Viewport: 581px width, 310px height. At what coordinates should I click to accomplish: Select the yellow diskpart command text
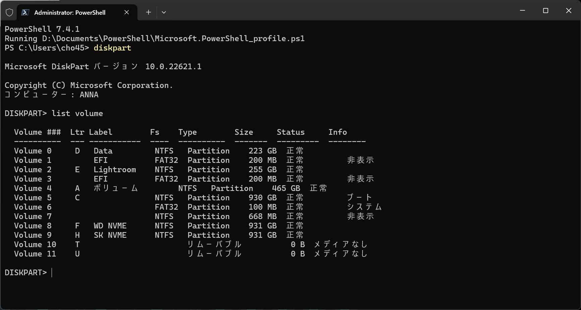pos(112,48)
